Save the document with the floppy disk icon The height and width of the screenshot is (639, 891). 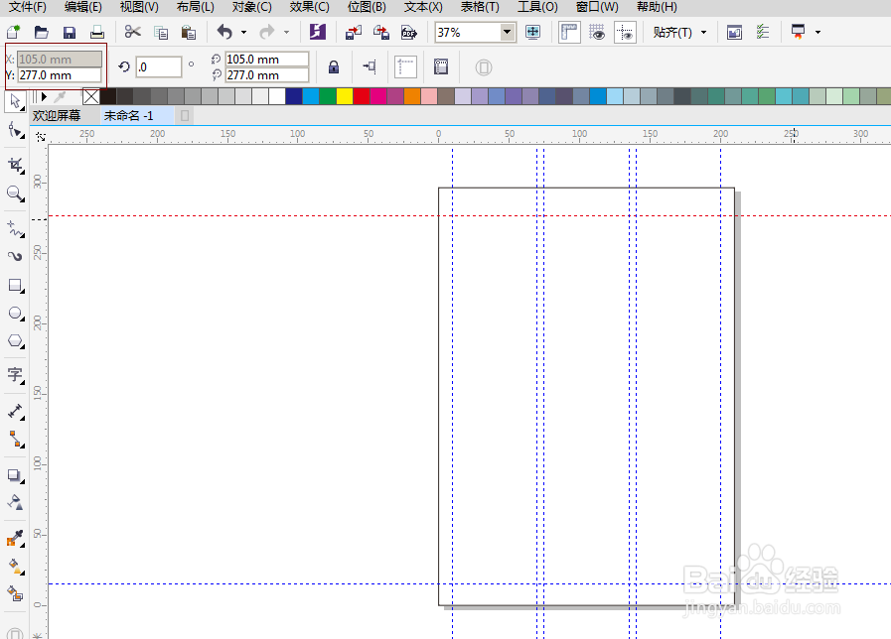[70, 33]
